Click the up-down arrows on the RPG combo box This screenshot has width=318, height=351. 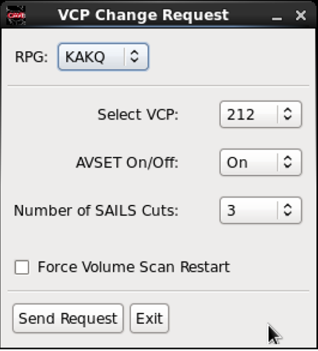[135, 57]
